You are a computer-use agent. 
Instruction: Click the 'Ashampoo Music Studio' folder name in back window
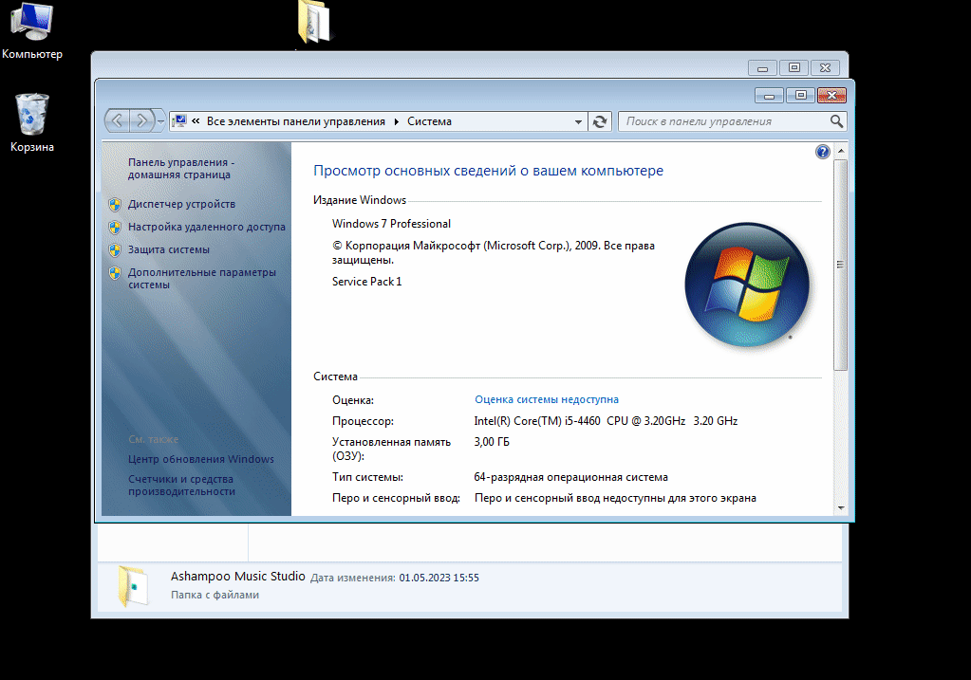(238, 576)
